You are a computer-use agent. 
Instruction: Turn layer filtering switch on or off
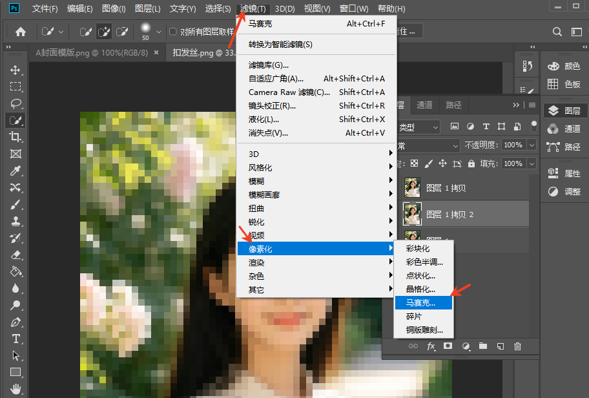pos(533,126)
